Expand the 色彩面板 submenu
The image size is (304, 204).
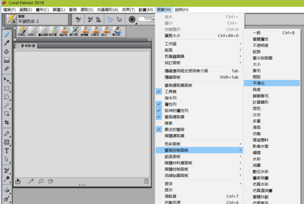[199, 144]
